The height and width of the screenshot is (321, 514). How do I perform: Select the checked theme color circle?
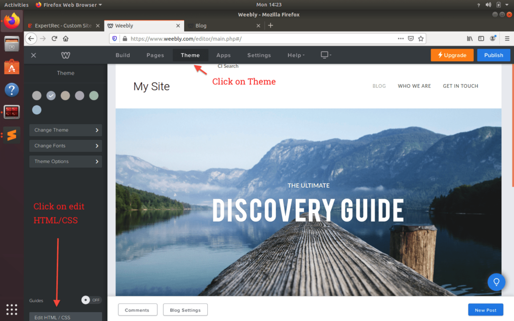(x=51, y=95)
